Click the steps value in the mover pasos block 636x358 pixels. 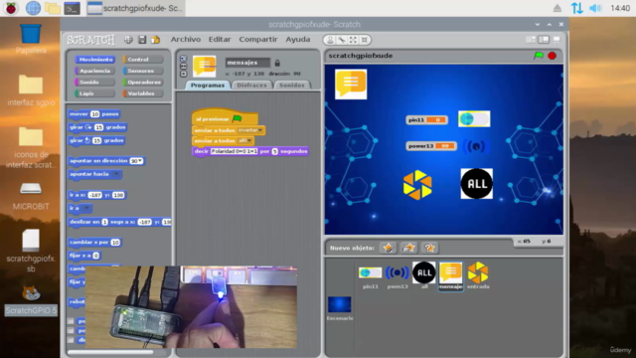(94, 114)
